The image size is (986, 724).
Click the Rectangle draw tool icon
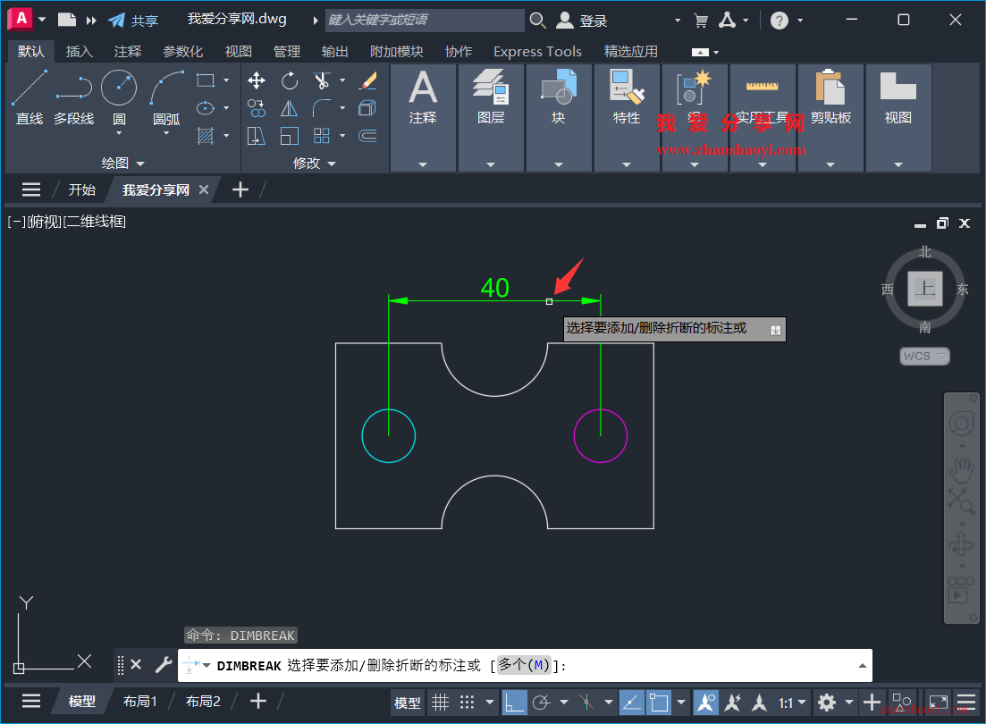206,80
